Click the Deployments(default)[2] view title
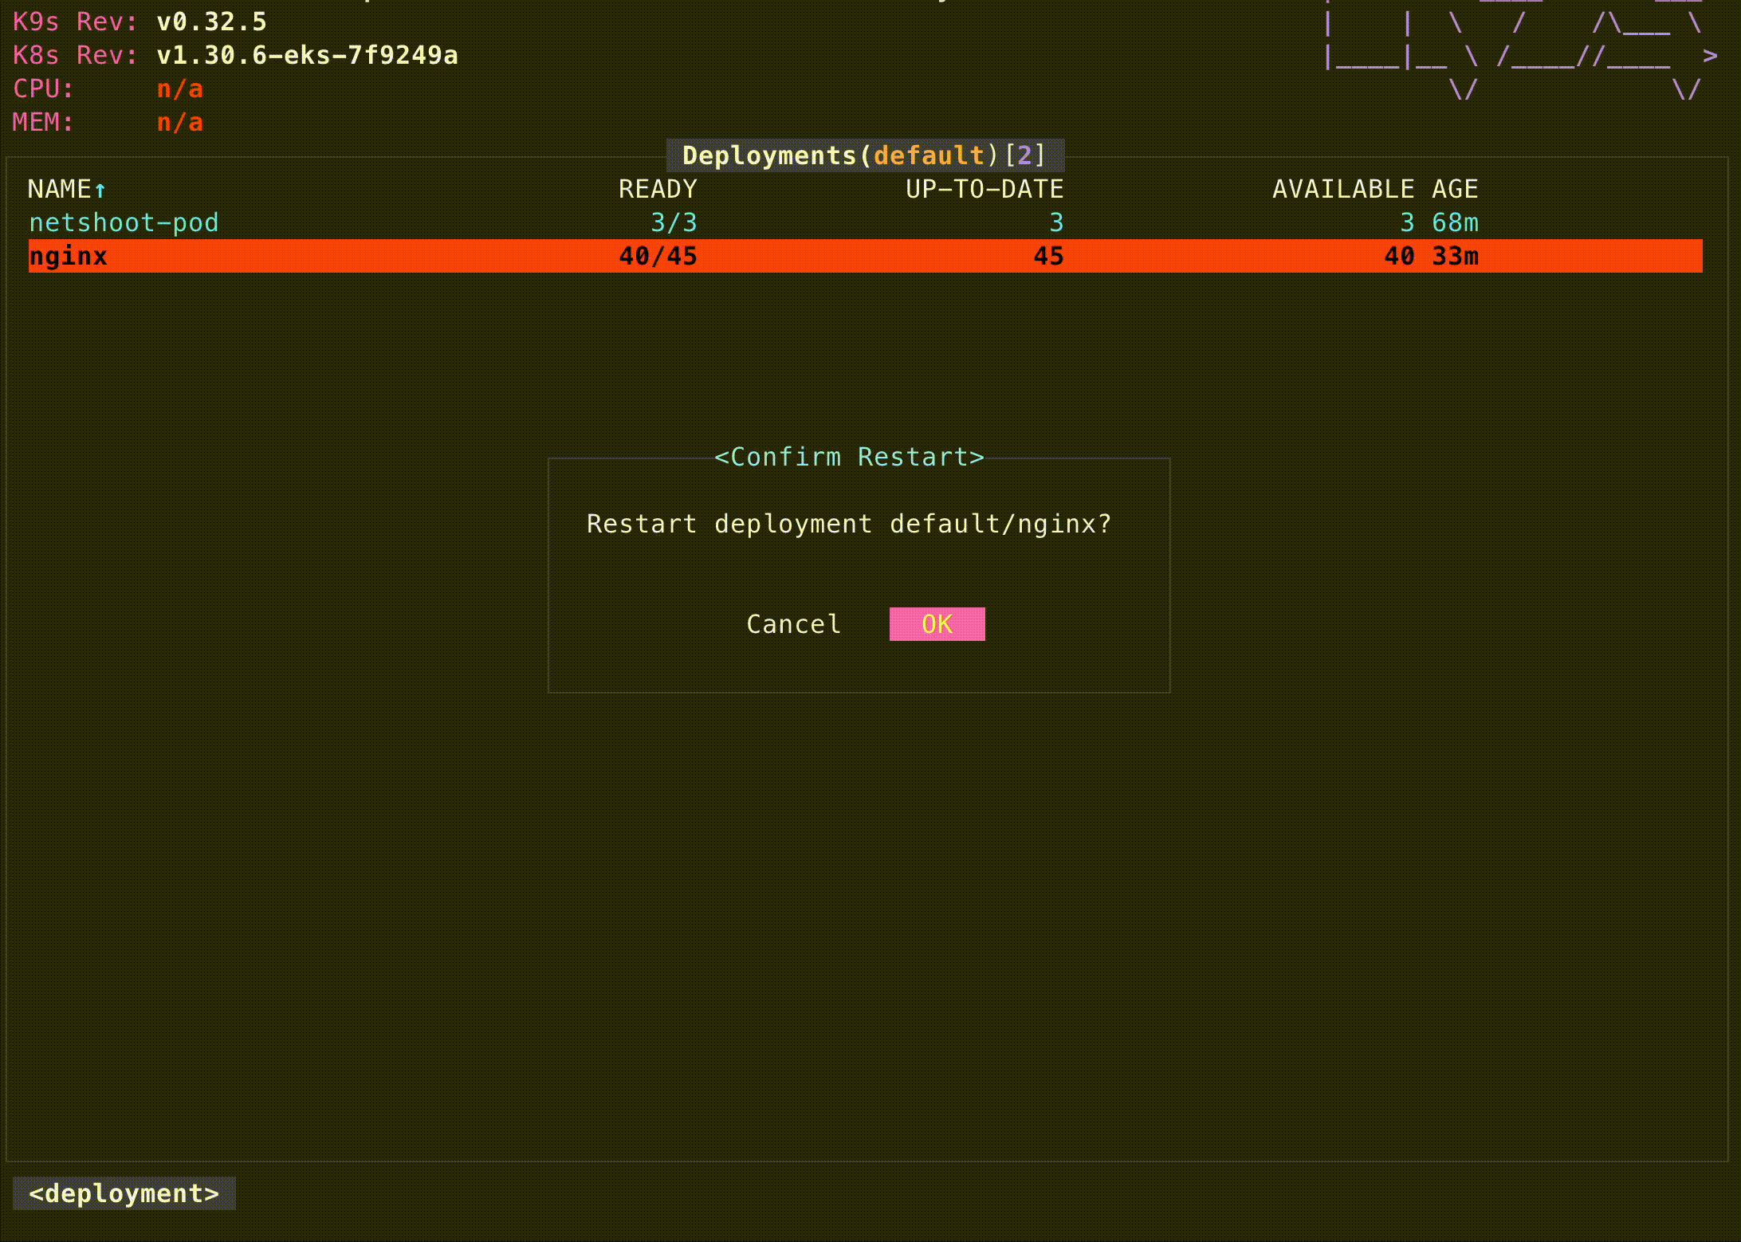This screenshot has width=1741, height=1242. coord(864,155)
